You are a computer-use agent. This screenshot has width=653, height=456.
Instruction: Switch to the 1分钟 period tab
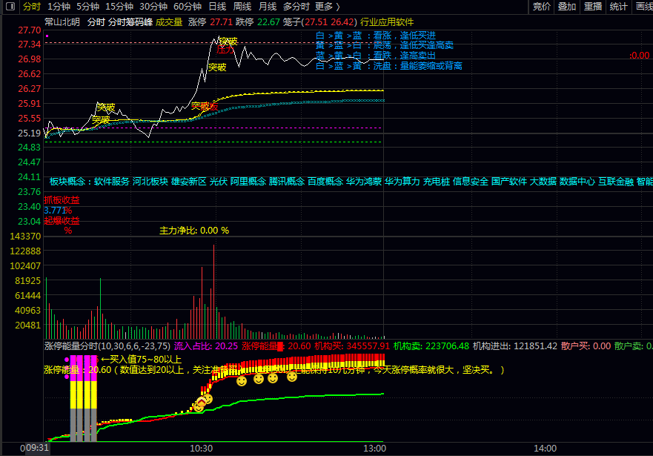[59, 6]
